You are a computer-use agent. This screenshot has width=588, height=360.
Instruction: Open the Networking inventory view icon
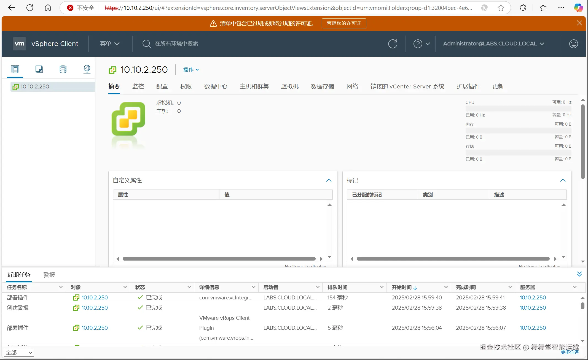(87, 69)
